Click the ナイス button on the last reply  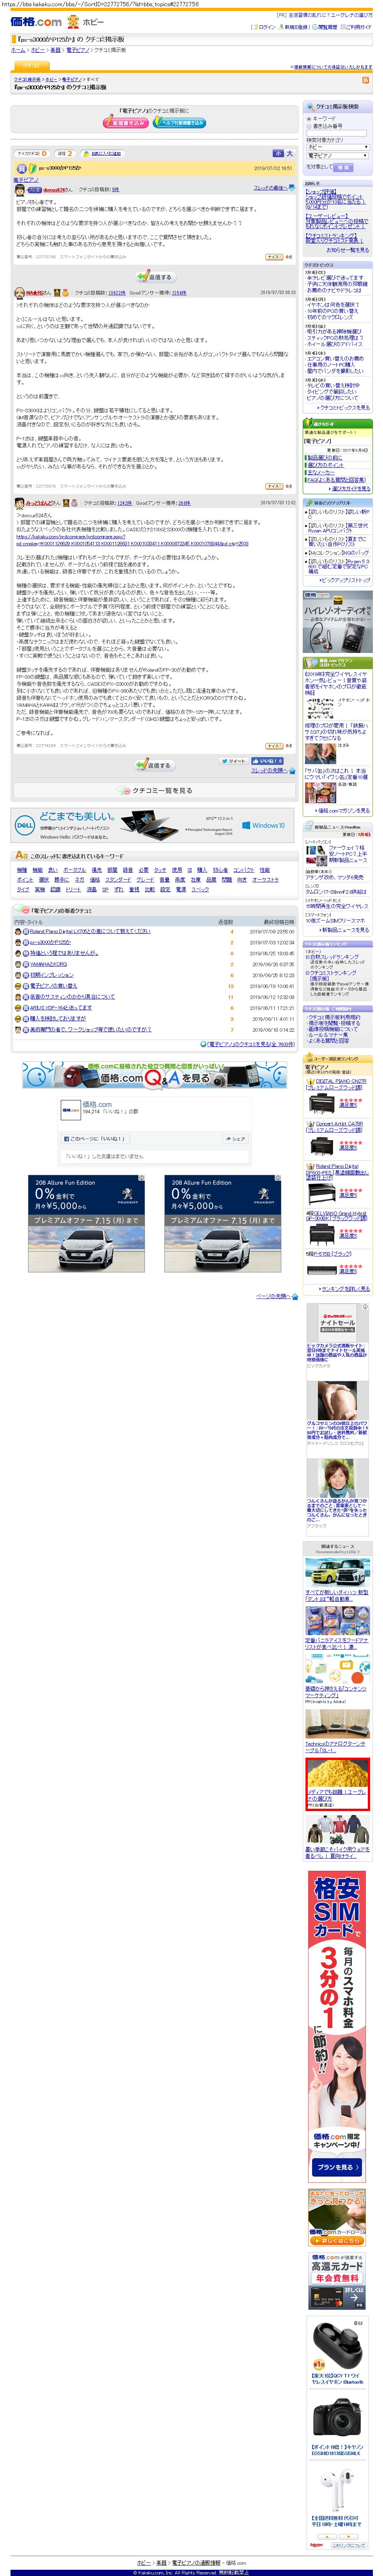tap(273, 746)
